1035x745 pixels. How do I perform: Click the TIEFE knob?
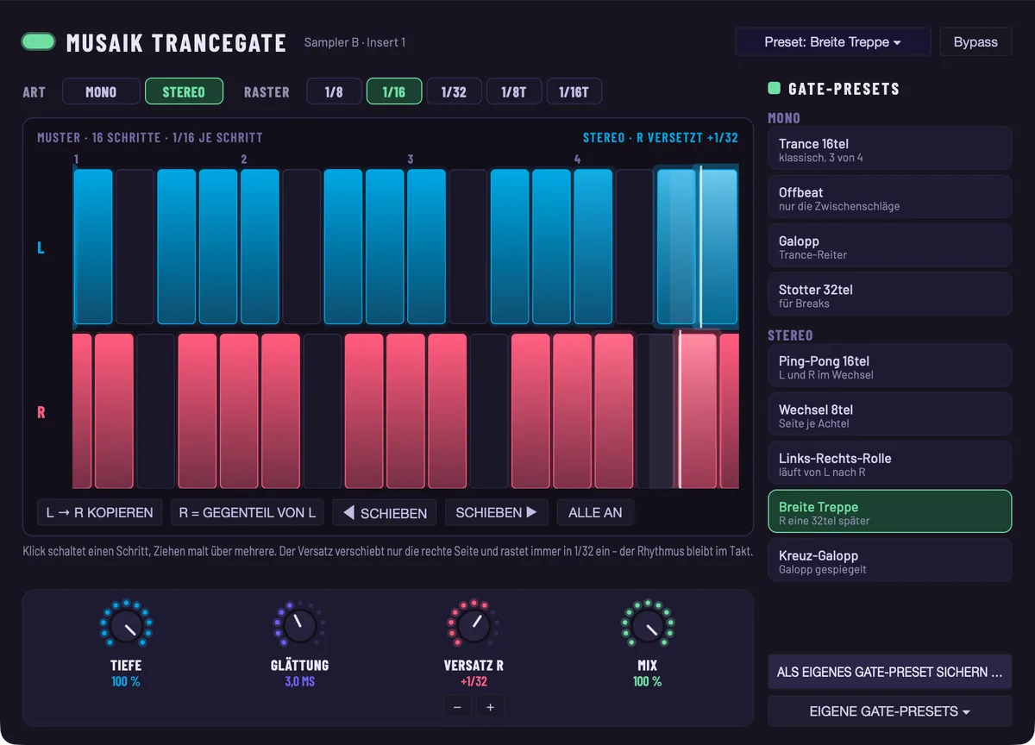coord(126,626)
